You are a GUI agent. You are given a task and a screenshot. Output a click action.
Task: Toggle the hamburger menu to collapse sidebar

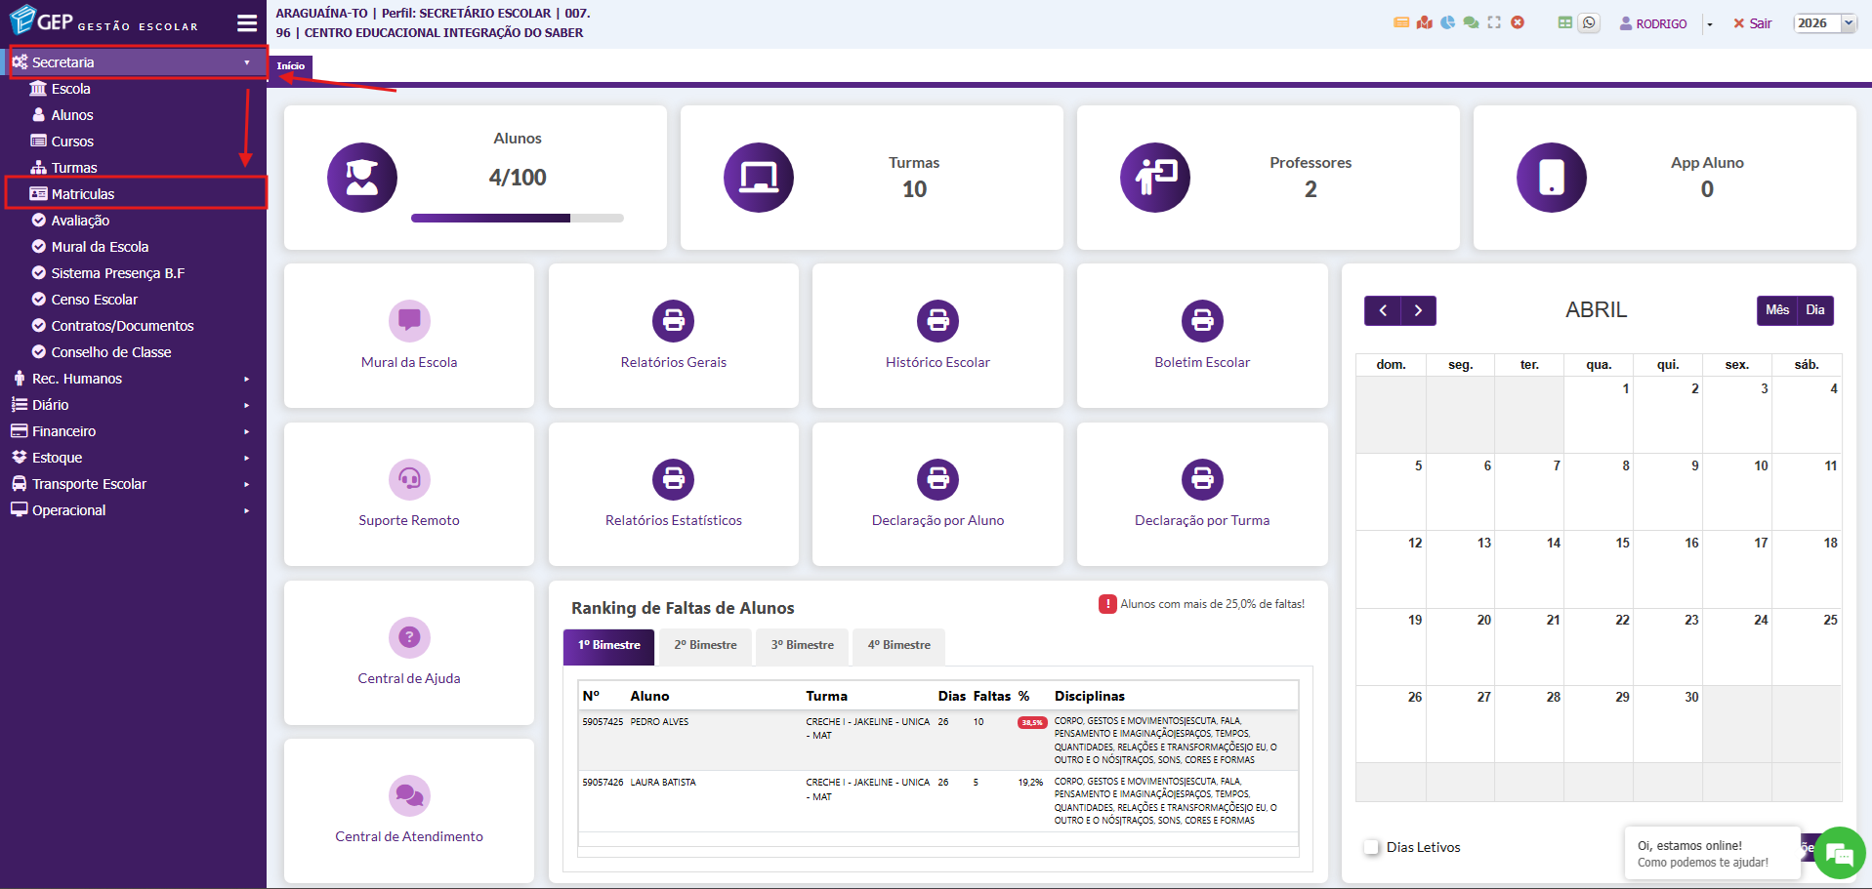[247, 23]
